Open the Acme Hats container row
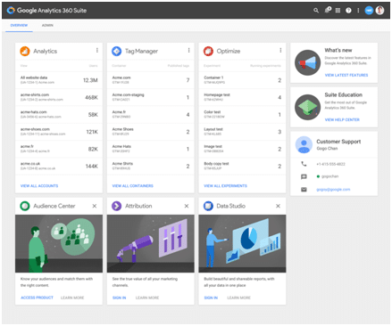The height and width of the screenshot is (326, 392). [151, 149]
